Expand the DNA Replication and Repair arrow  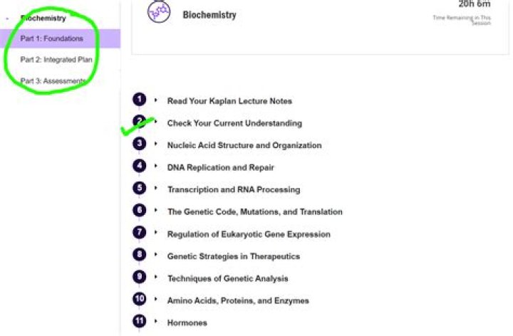click(155, 167)
